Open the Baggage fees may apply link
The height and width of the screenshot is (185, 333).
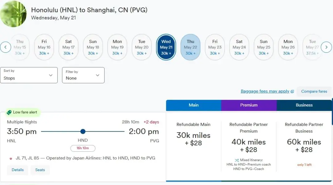[265, 91]
